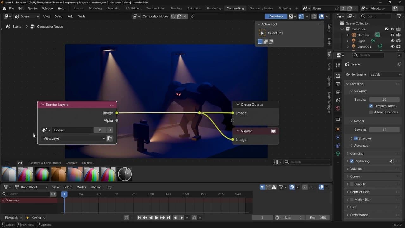Open the Keying popover button
Image resolution: width=405 pixels, height=228 pixels.
[36, 218]
